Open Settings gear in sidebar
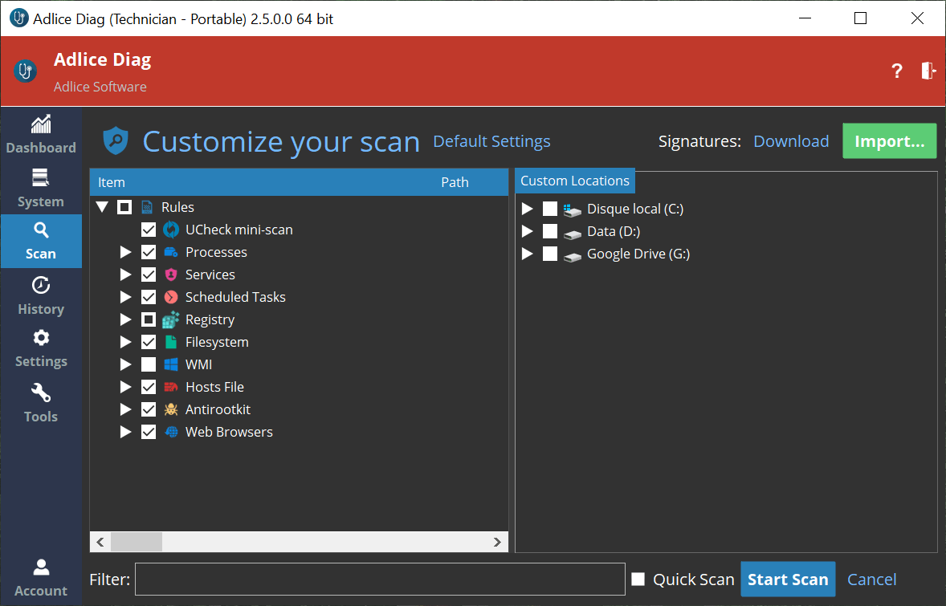Image resolution: width=946 pixels, height=606 pixels. [x=40, y=349]
